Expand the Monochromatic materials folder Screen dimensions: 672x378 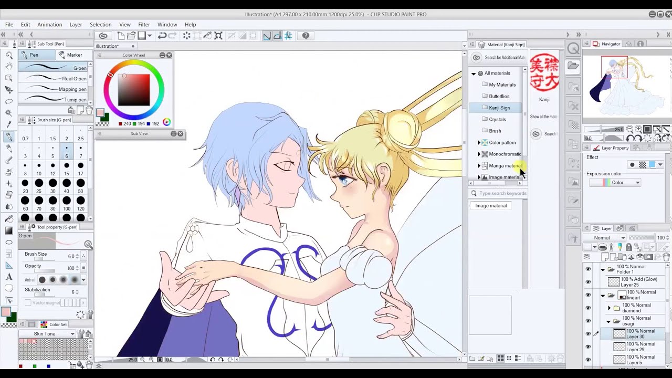479,154
